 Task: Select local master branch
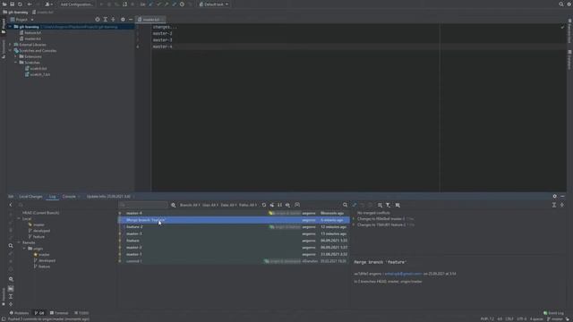pyautogui.click(x=36, y=225)
